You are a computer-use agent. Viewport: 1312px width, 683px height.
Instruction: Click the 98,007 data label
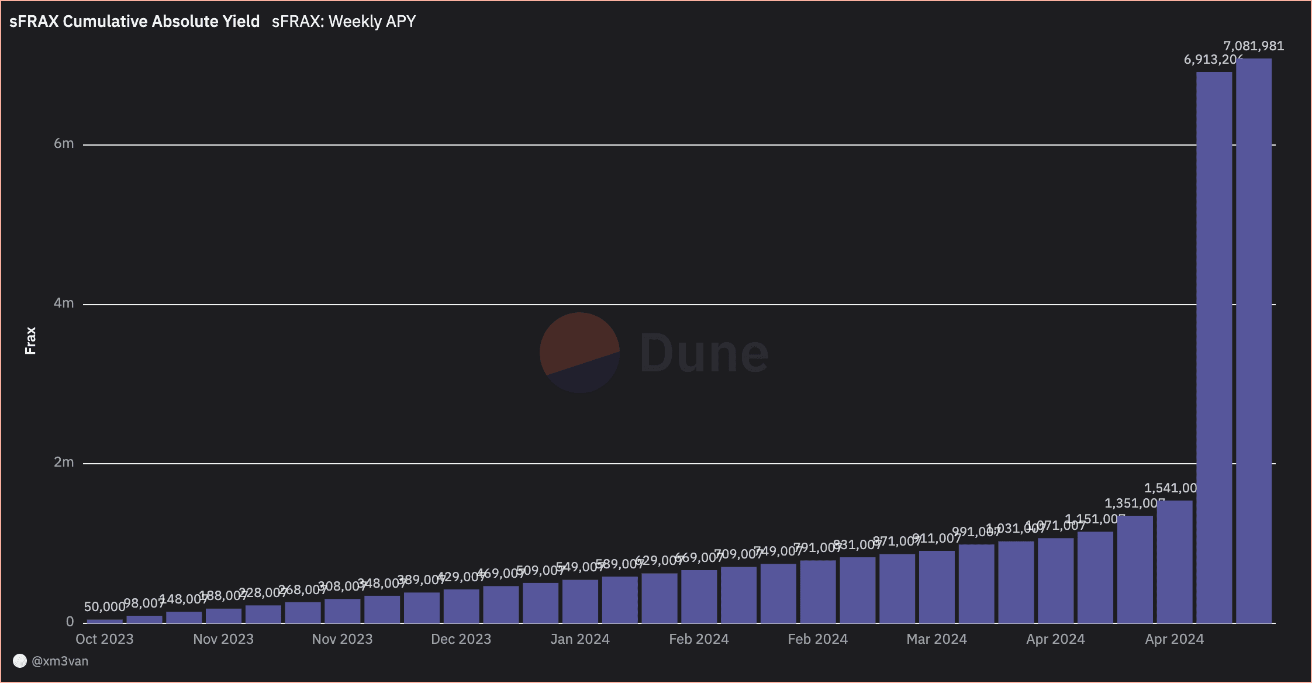tap(144, 603)
